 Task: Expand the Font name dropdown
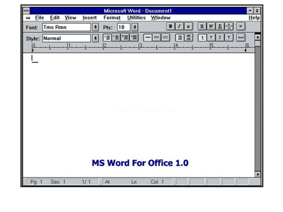[x=95, y=27]
